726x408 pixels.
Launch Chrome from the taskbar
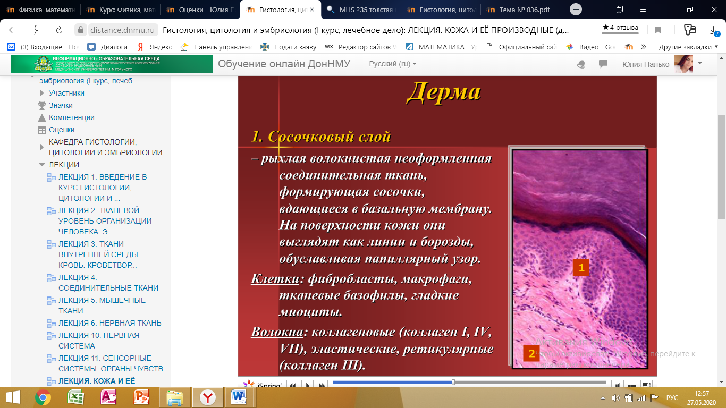point(43,397)
